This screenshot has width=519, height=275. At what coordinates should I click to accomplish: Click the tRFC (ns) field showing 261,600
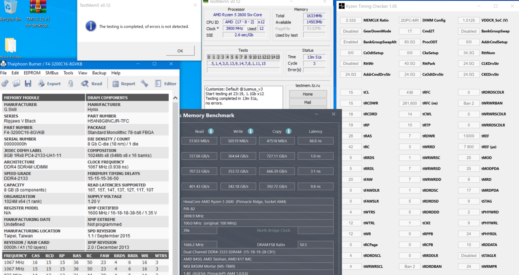pos(410,103)
